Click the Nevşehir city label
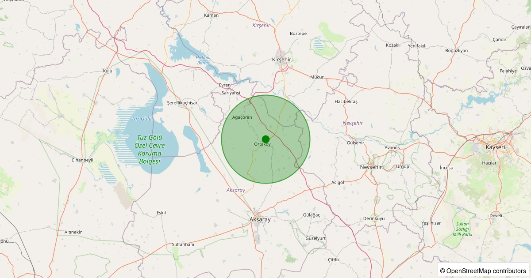The image size is (531, 278). tap(371, 167)
